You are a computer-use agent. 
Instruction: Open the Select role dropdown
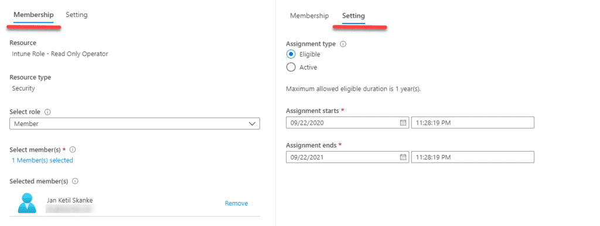[135, 124]
